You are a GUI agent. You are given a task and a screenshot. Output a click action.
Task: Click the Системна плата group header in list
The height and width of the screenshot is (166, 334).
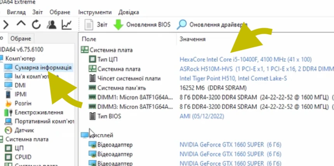point(111,50)
